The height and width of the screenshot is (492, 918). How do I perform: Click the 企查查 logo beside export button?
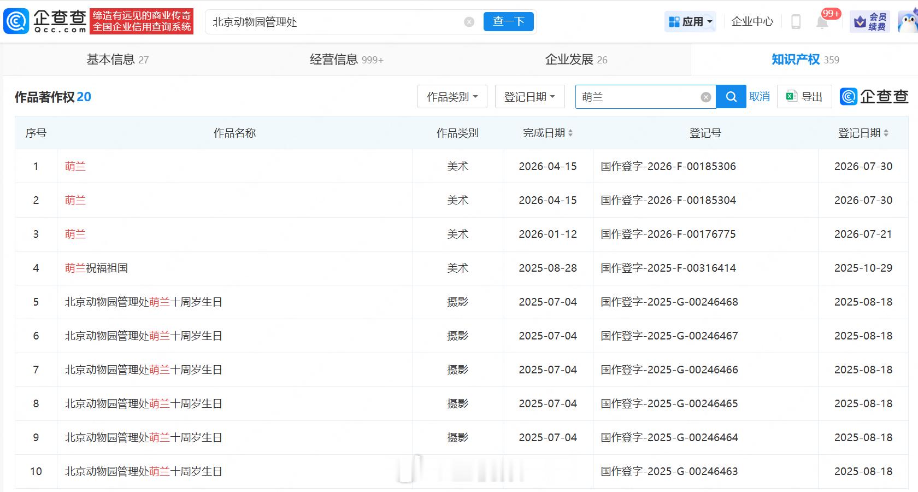874,97
